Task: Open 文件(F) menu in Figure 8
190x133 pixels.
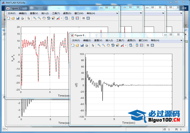Action: point(76,40)
